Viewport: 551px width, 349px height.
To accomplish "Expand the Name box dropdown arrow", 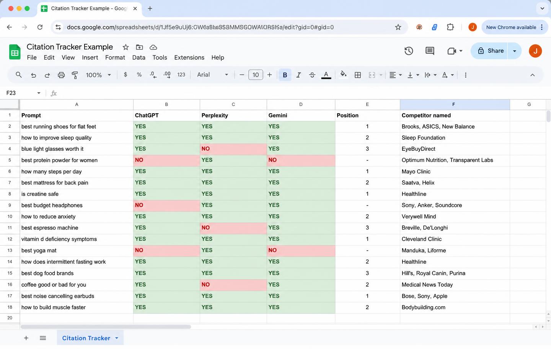I will point(39,93).
